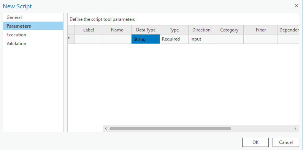Viewport: 303px width, 150px height.
Task: Click the Data Type column header
Action: [146, 30]
